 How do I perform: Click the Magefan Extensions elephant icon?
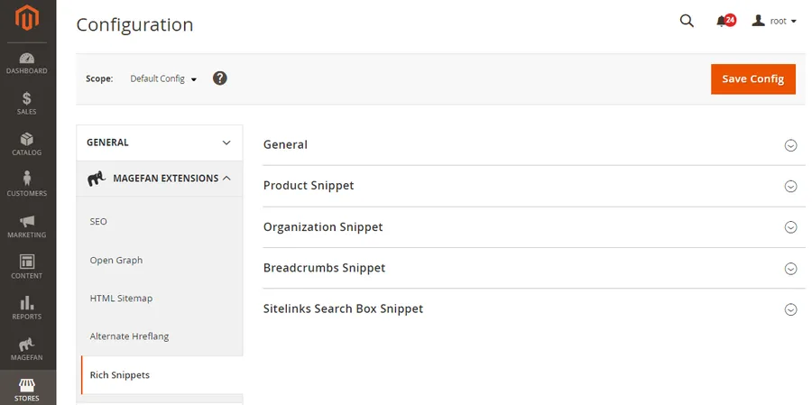click(x=97, y=179)
